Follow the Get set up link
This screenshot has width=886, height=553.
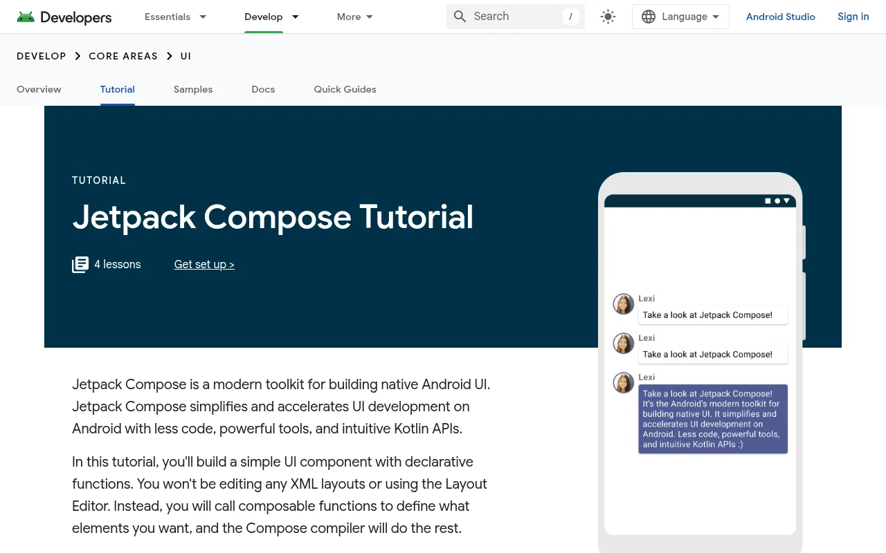[204, 265]
